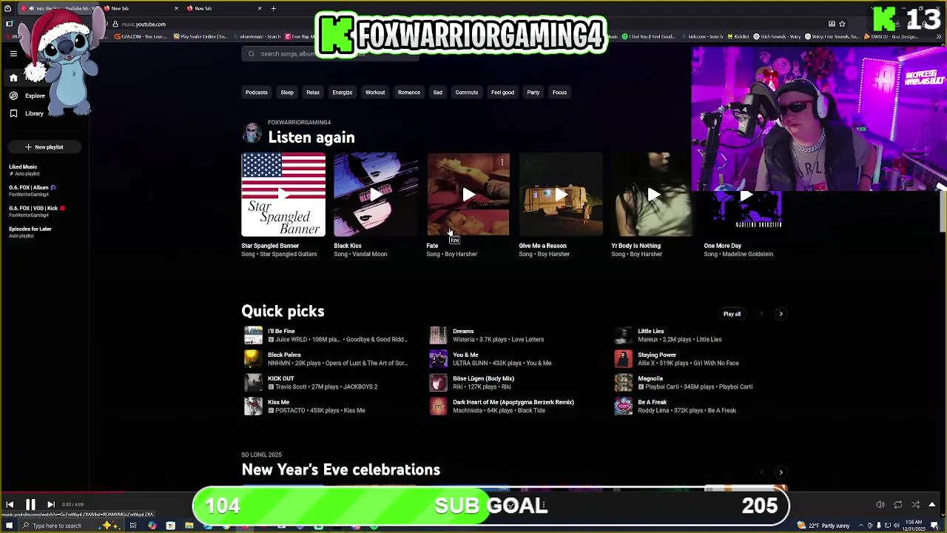Select the Commute mood chip

point(467,93)
